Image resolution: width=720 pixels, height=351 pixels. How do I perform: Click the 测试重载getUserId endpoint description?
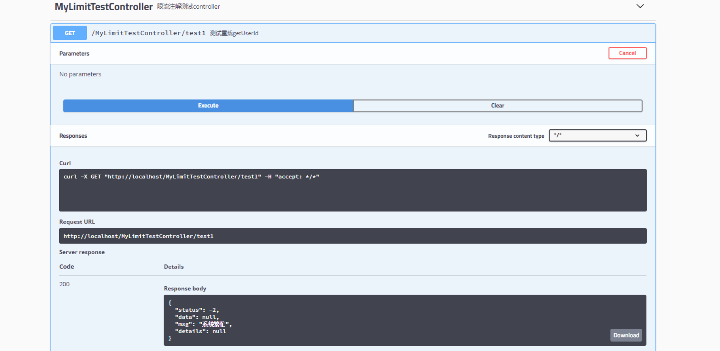pos(234,33)
